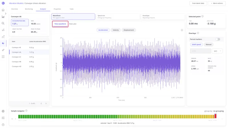This screenshot has height=128, width=228.
Task: Switch to the Monitoring tab
Action: (29, 9)
